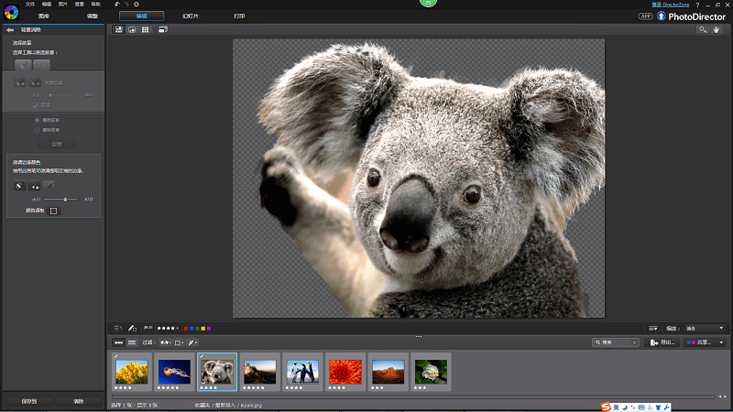Toggle the checkbox under brush size slider
The height and width of the screenshot is (412, 733).
pyautogui.click(x=35, y=105)
